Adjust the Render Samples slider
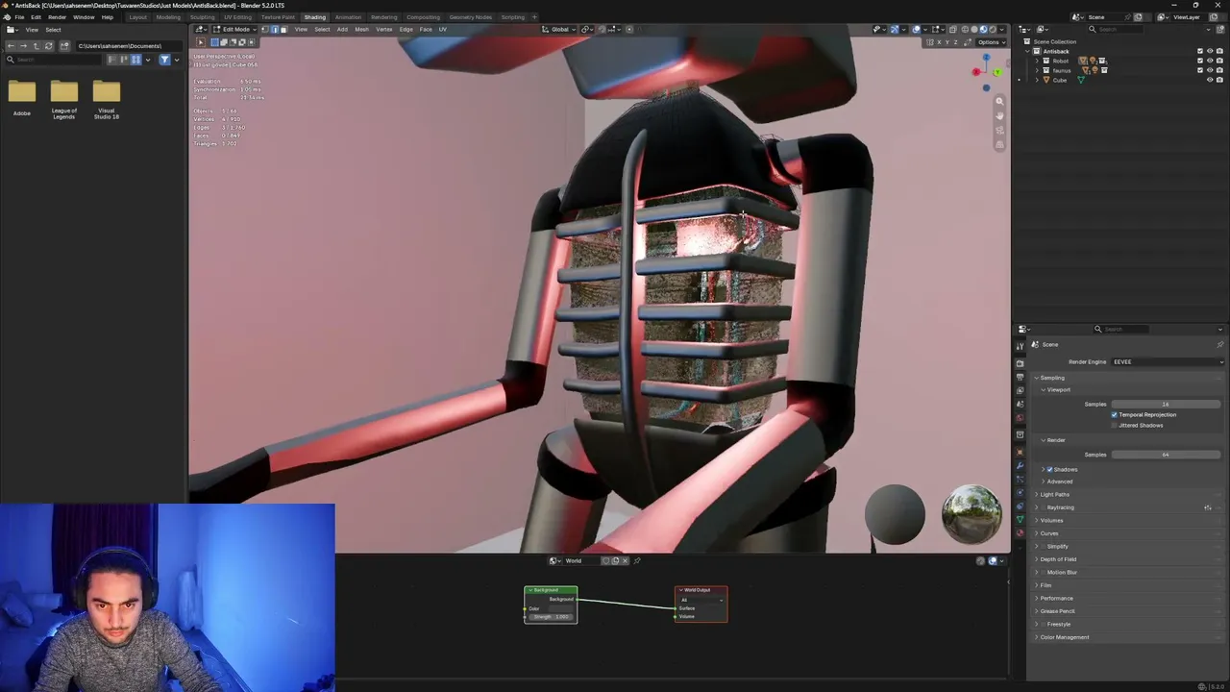1230x692 pixels. click(1167, 455)
